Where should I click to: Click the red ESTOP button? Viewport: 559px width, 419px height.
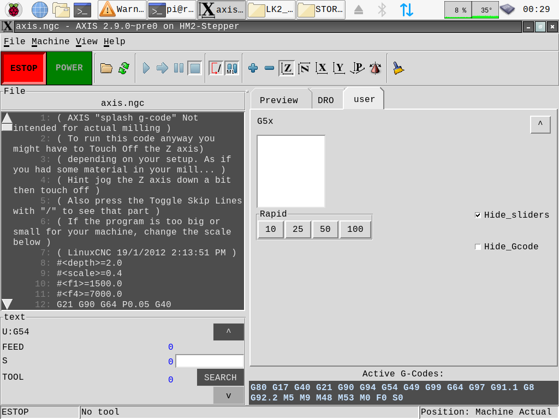[x=23, y=68]
